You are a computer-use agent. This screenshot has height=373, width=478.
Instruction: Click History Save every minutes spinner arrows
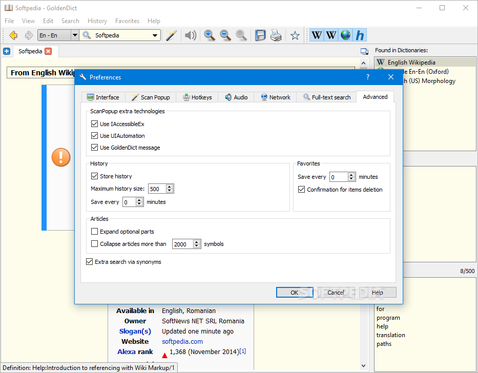[139, 202]
